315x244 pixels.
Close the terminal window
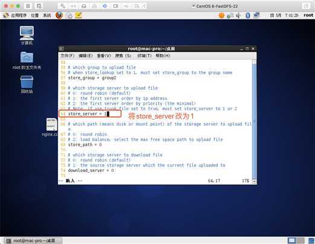tap(253, 48)
